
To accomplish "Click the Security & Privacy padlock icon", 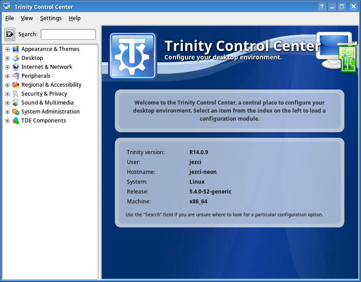I will click(x=16, y=93).
